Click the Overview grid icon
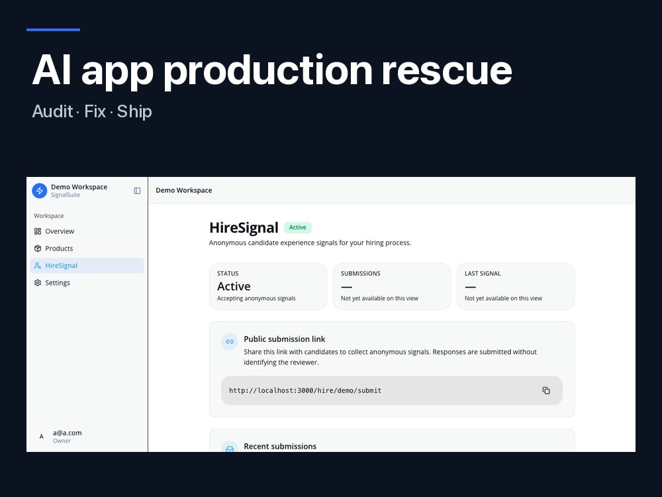The image size is (662, 497). pos(38,231)
